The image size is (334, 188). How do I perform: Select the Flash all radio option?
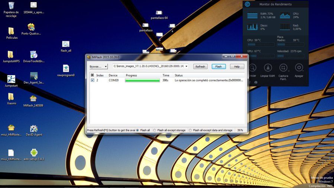click(137, 130)
